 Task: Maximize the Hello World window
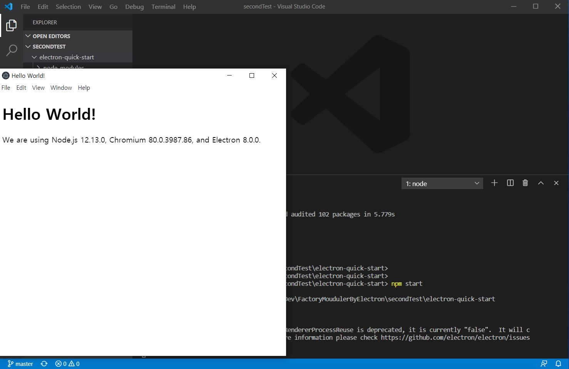pos(252,75)
